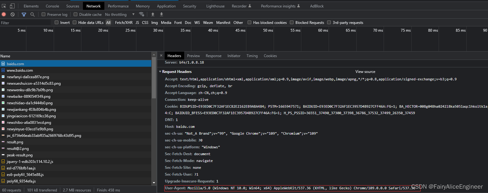
Task: Select the www.baidu.com request row
Action: (x=75, y=70)
